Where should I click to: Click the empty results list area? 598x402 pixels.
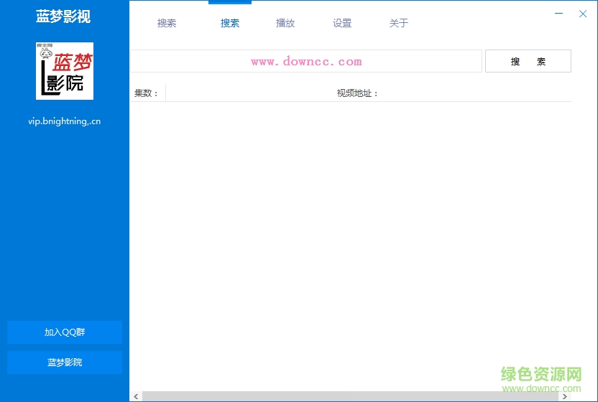tap(352, 244)
